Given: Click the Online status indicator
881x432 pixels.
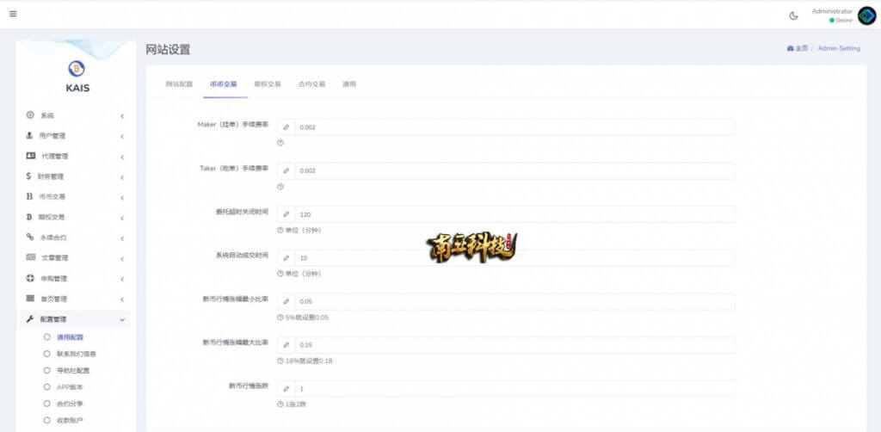Looking at the screenshot, I should 841,21.
